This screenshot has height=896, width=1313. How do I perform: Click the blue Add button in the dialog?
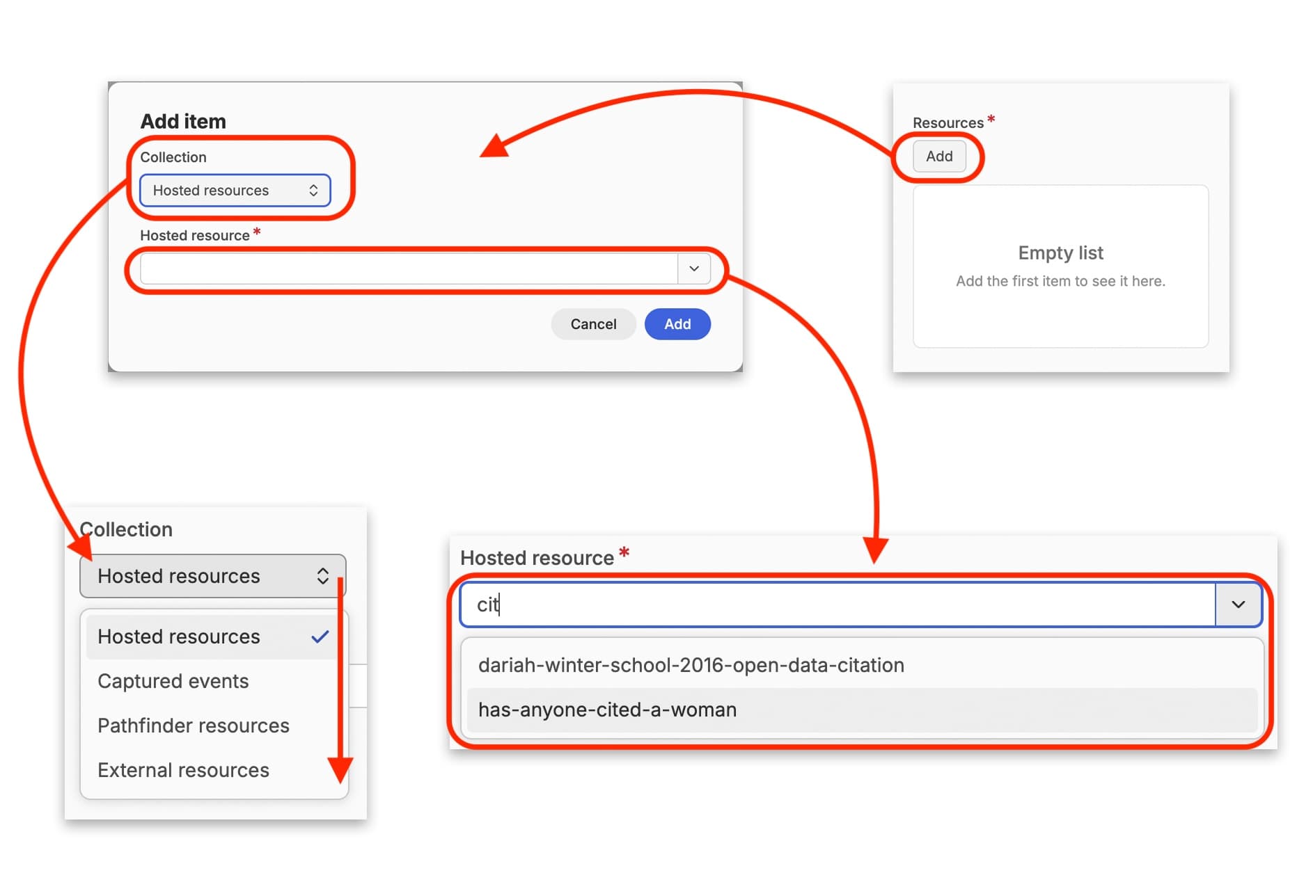coord(677,324)
